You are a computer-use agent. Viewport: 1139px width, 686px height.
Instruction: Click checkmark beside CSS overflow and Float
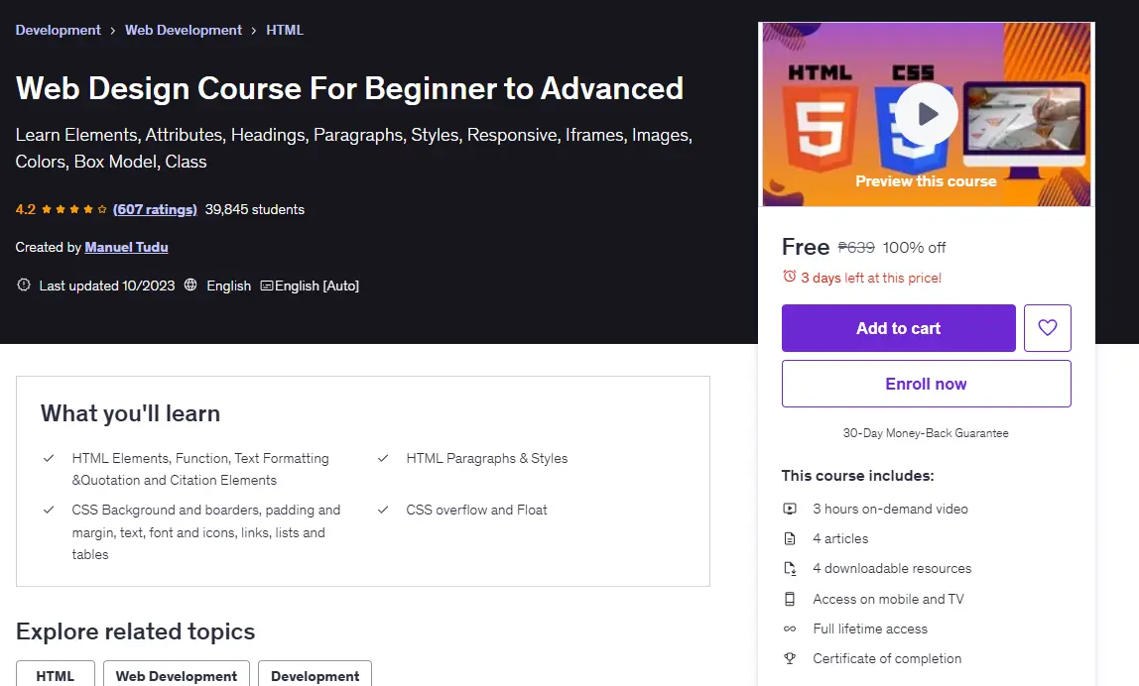[383, 510]
